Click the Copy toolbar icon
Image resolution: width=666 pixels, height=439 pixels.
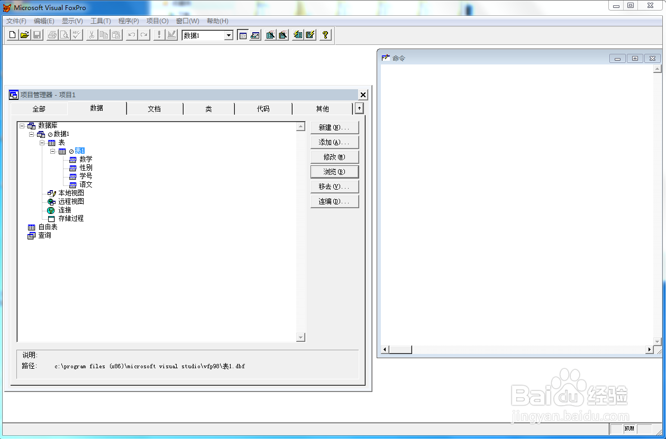tap(104, 35)
